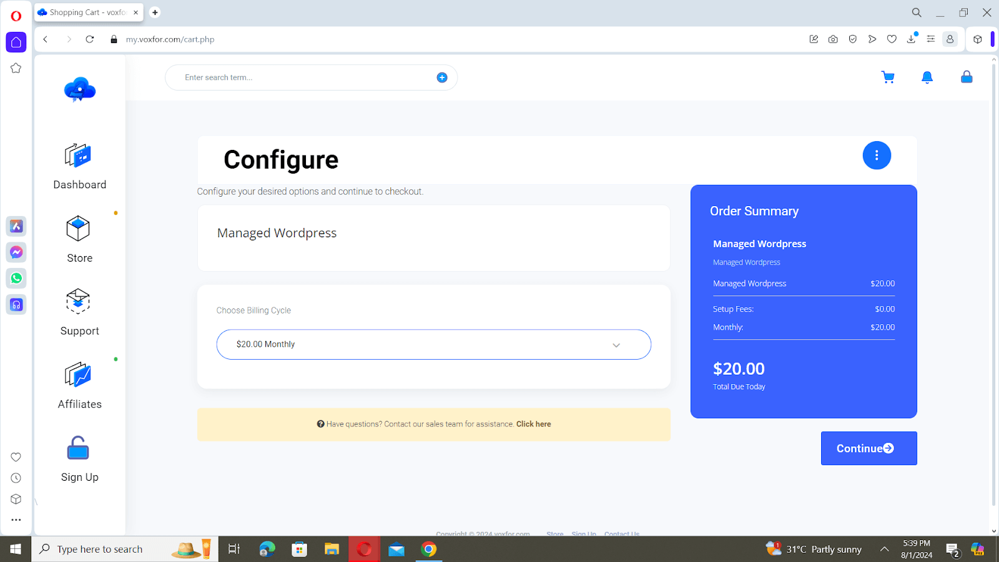Open the Dashboard section in sidebar
The width and height of the screenshot is (999, 562).
79,167
